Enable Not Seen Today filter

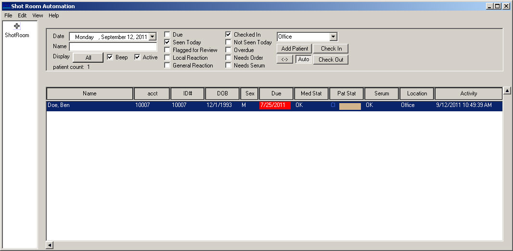click(229, 42)
